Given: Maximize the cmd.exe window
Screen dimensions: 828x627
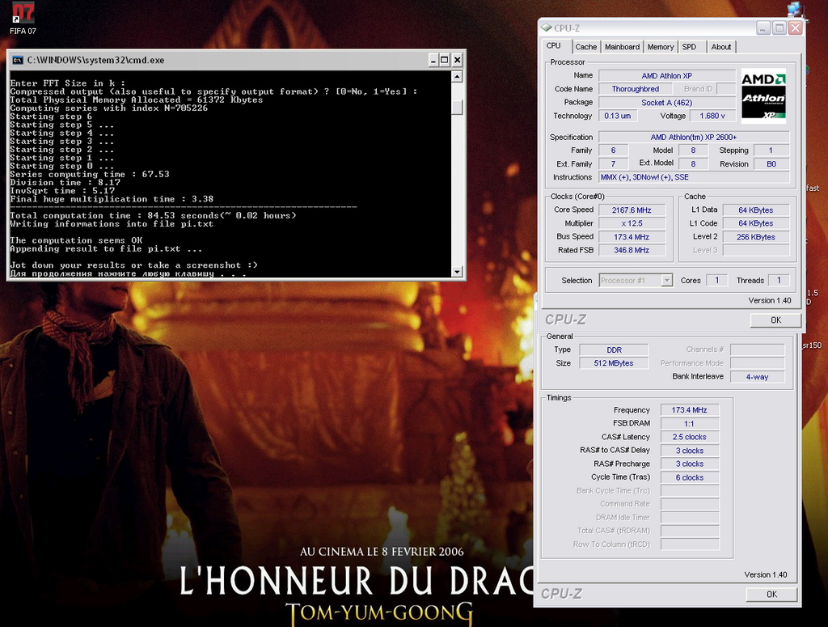Looking at the screenshot, I should point(445,60).
